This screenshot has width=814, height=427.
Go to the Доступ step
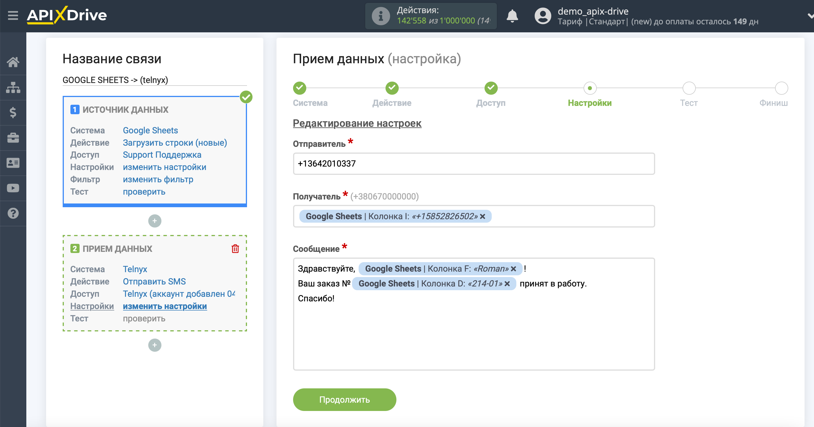click(x=491, y=88)
